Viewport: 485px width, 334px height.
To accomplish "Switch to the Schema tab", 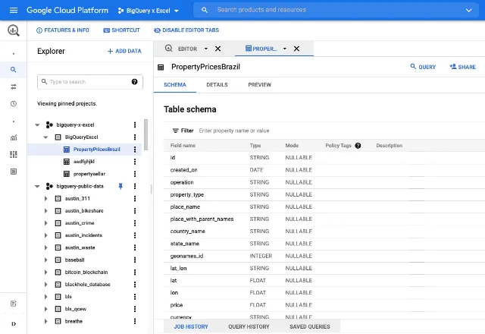I will click(175, 85).
